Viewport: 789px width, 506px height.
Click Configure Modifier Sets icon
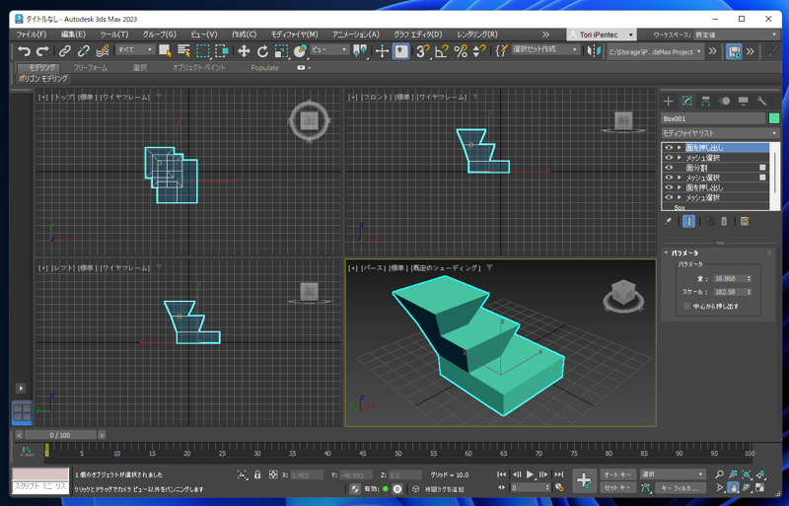pyautogui.click(x=745, y=221)
